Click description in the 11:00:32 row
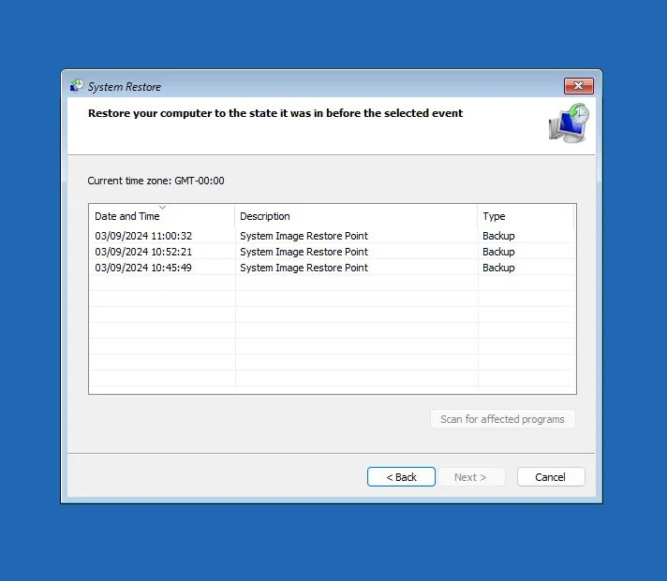Image resolution: width=667 pixels, height=581 pixels. pyautogui.click(x=304, y=236)
